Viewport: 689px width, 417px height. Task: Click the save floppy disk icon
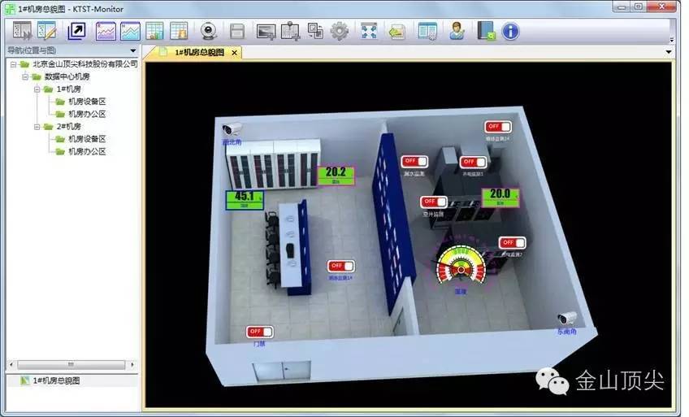pos(237,32)
